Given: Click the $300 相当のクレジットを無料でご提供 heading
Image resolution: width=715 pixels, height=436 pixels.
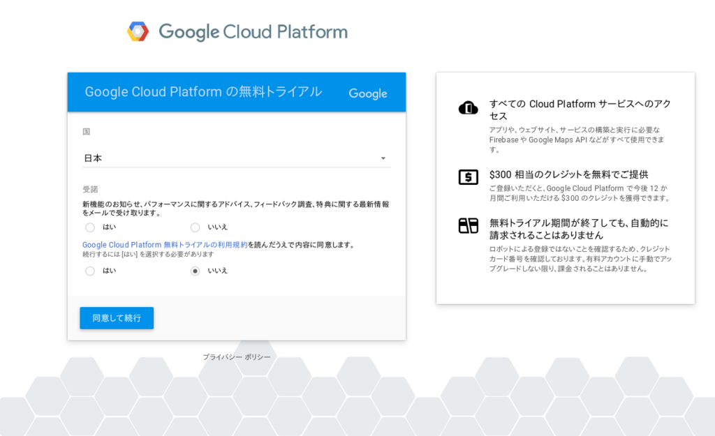Looking at the screenshot, I should click(x=568, y=174).
